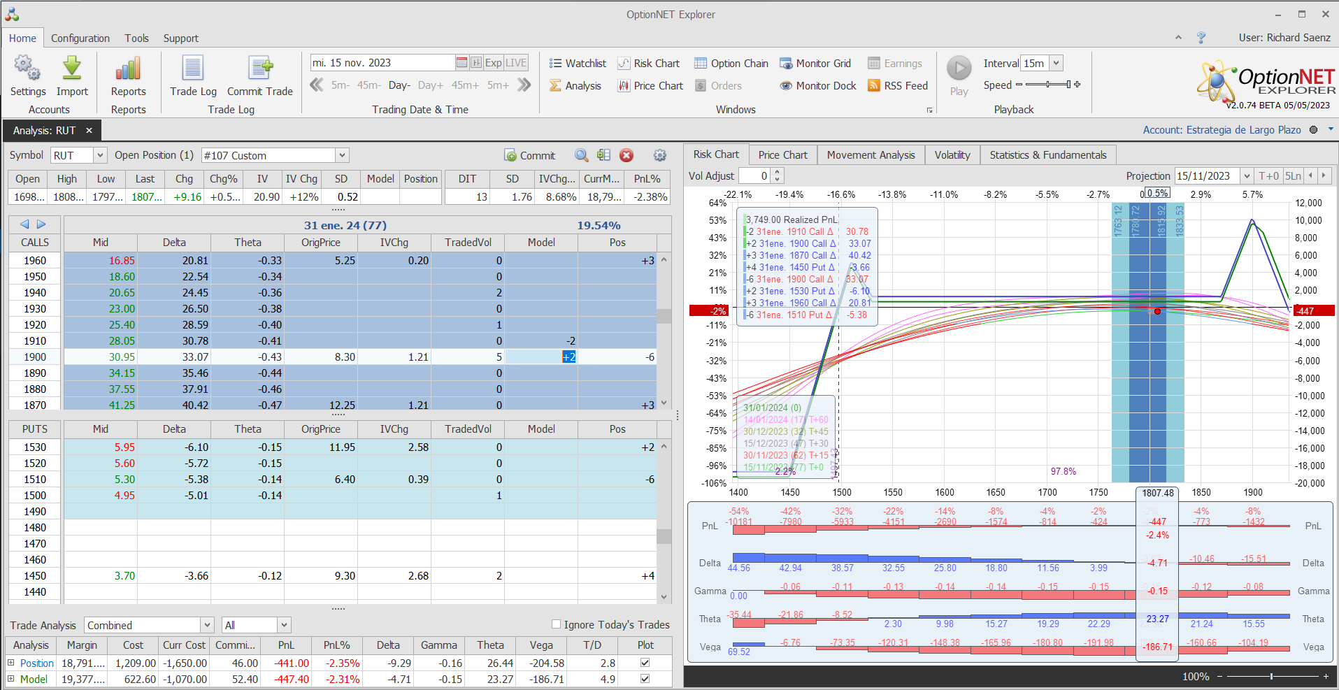
Task: Expand the Interval 15m dropdown
Action: (1056, 63)
